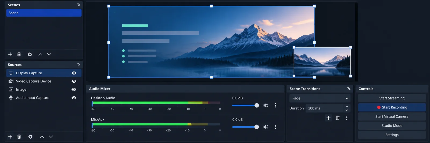Select the Video Capture Device source
This screenshot has width=430, height=143.
[44, 81]
